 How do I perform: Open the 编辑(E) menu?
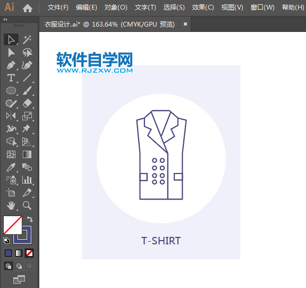coord(86,7)
